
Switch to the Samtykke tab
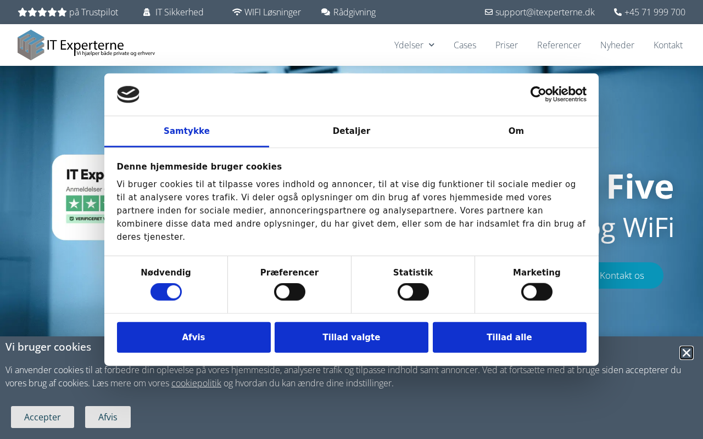pyautogui.click(x=187, y=131)
